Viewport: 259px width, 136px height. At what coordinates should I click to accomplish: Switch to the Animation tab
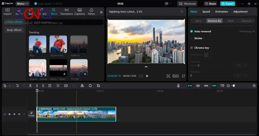(221, 12)
